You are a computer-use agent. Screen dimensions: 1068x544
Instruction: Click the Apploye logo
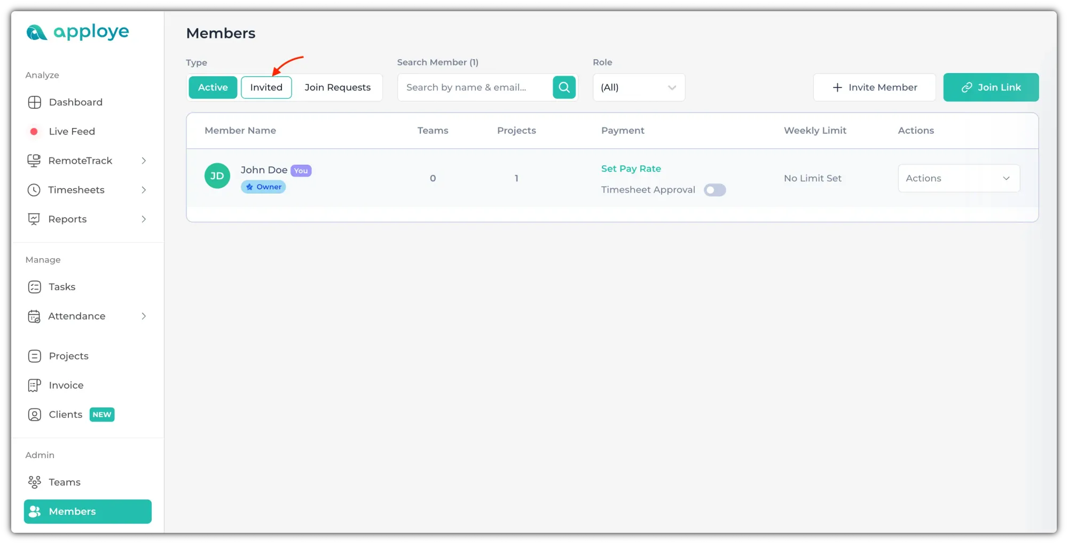click(x=77, y=33)
